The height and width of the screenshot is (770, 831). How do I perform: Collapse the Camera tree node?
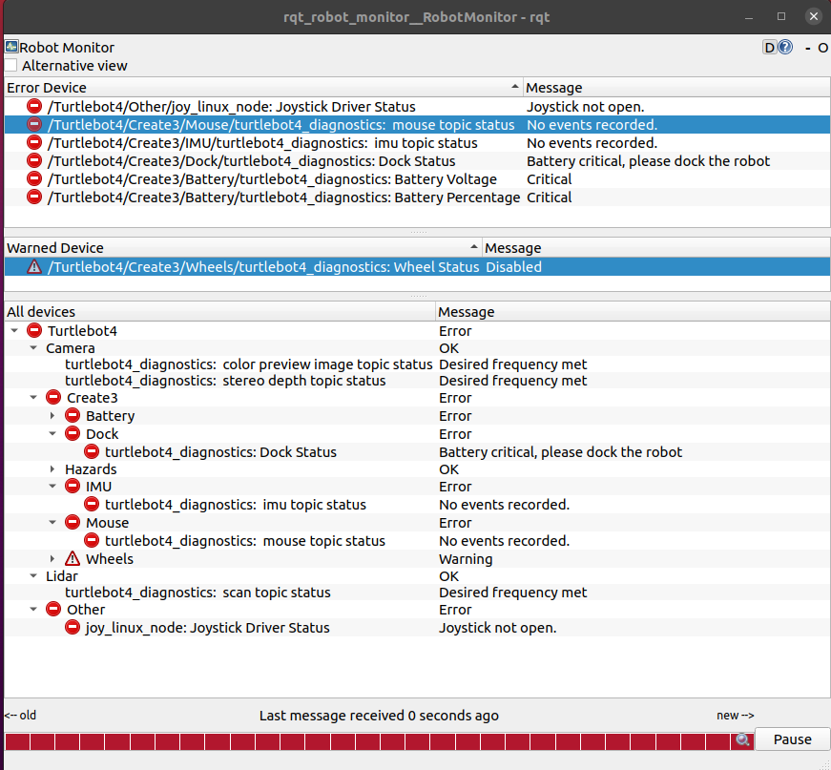click(33, 348)
